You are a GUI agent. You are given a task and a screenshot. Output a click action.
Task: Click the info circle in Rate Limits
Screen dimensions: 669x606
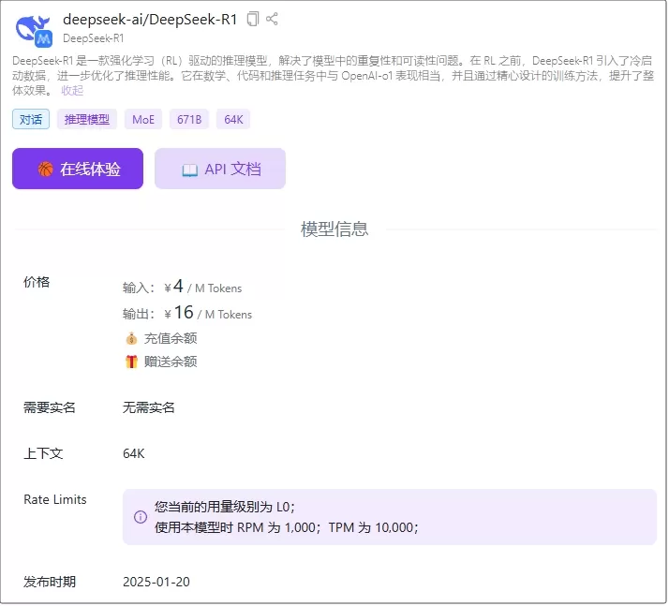click(141, 517)
